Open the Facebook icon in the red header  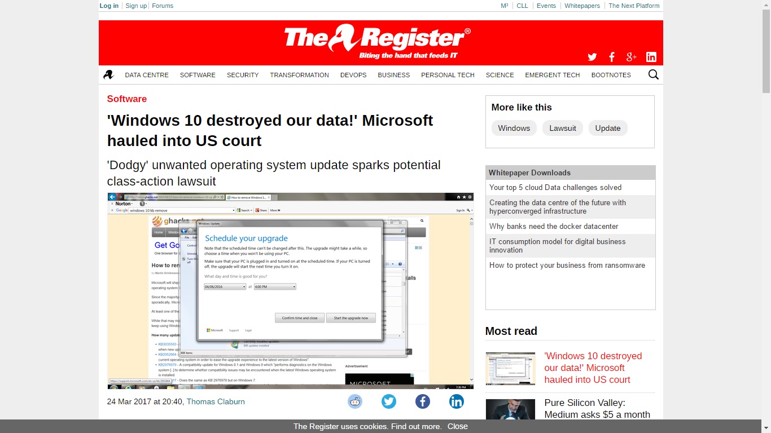pos(612,57)
